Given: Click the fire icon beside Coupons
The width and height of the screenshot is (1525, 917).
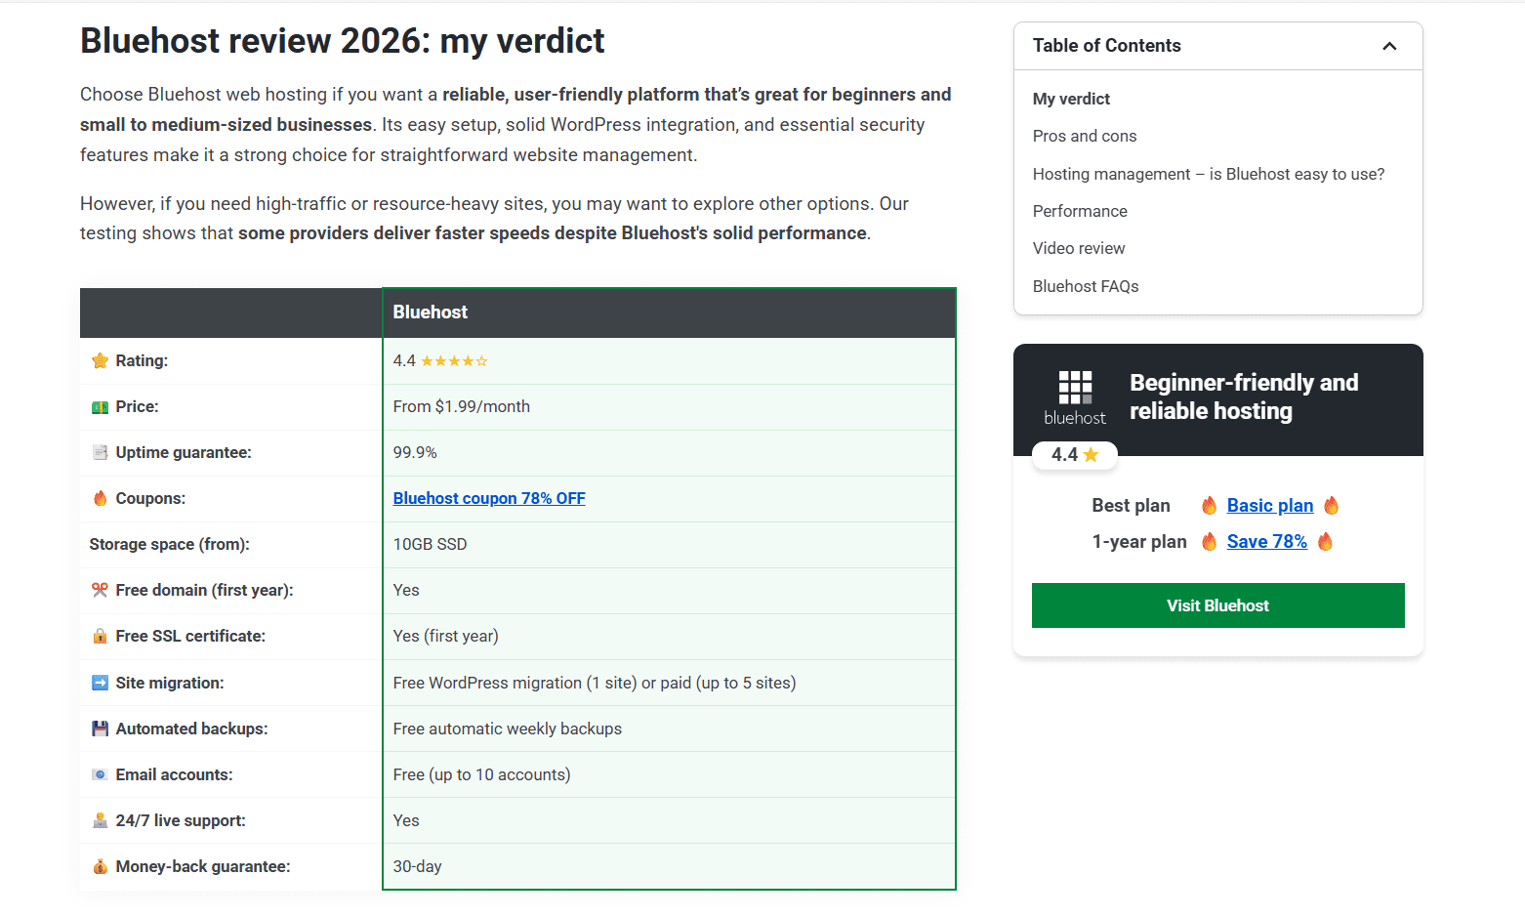Looking at the screenshot, I should pyautogui.click(x=100, y=498).
